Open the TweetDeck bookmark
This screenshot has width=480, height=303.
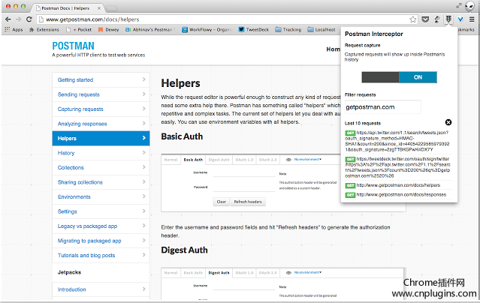254,30
